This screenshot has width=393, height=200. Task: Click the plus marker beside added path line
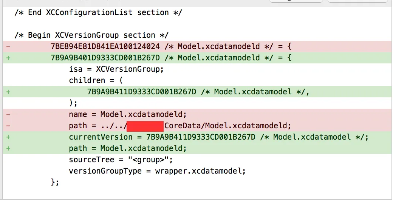pos(8,148)
